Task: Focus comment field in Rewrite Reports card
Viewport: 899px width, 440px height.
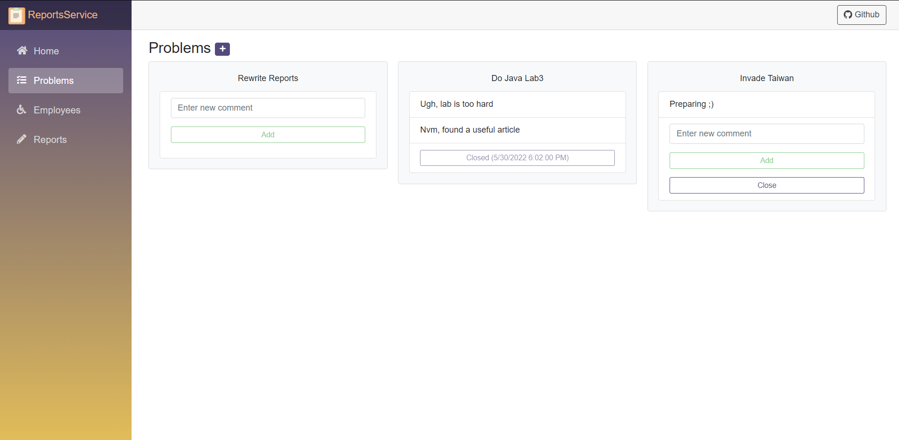Action: click(268, 108)
